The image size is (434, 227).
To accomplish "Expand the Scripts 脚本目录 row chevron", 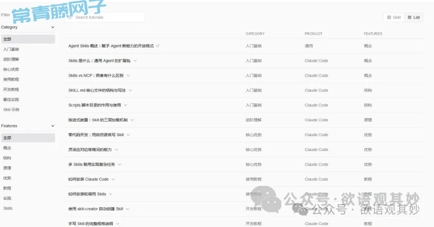I will point(125,105).
